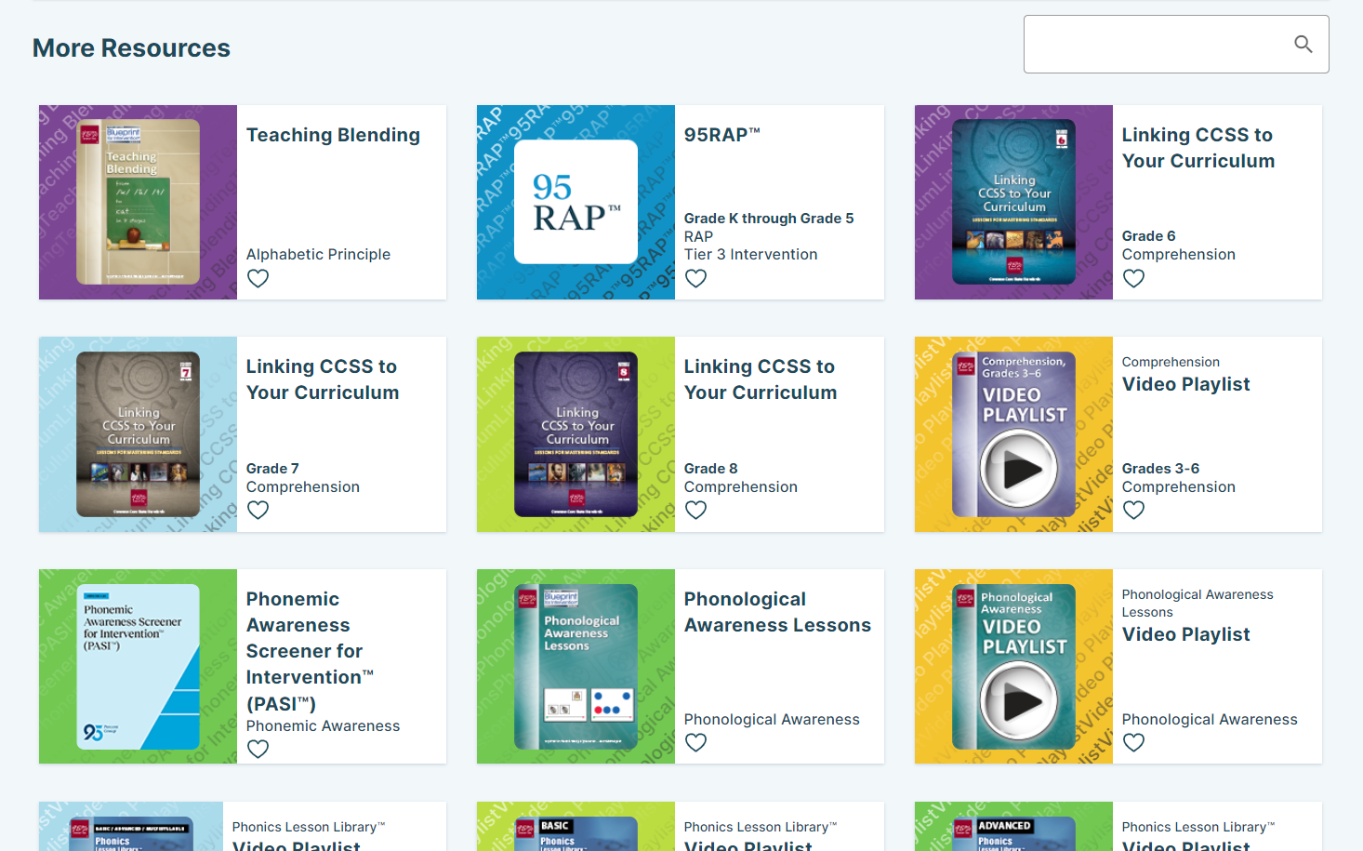Click the Grade 6 label
Image resolution: width=1363 pixels, height=851 pixels.
pos(1148,235)
